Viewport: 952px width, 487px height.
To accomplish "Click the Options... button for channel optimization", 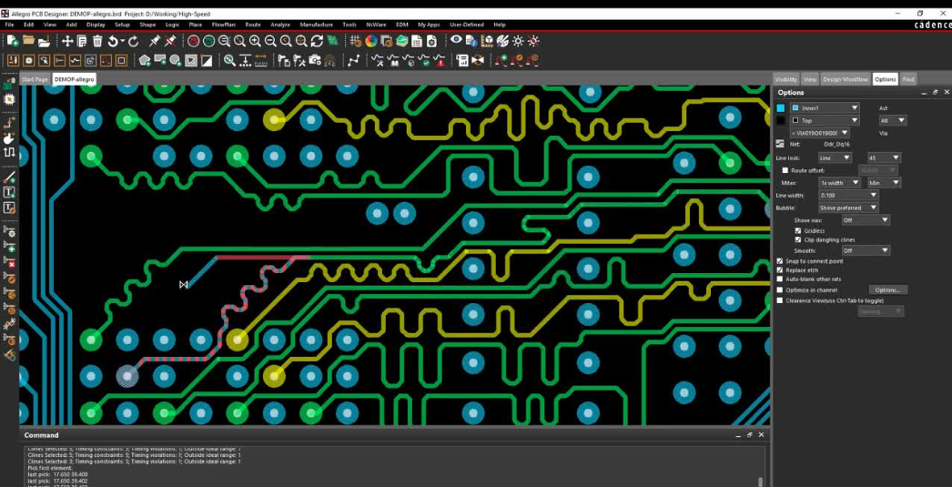I will (x=887, y=289).
